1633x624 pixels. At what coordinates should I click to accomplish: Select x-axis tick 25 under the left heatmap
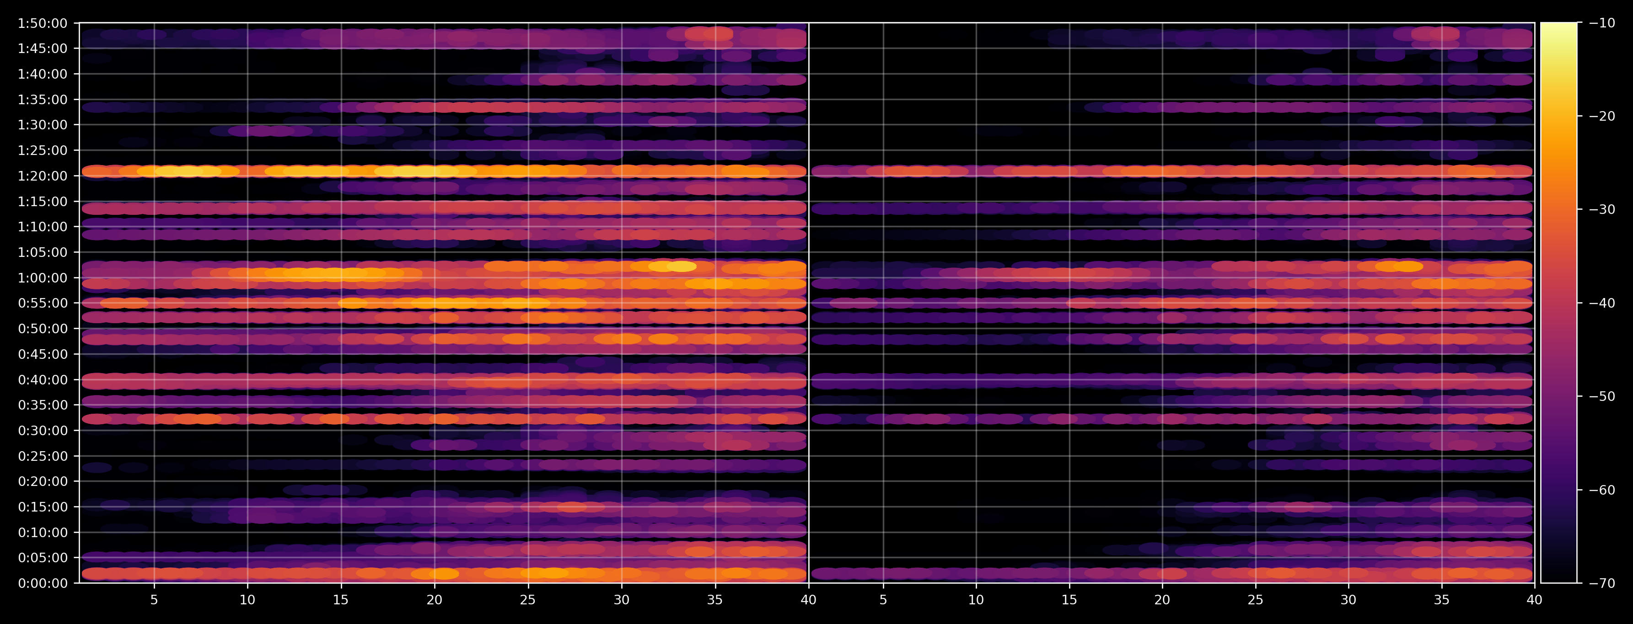tap(528, 599)
